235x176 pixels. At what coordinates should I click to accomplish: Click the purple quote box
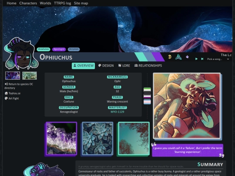tap(188, 150)
